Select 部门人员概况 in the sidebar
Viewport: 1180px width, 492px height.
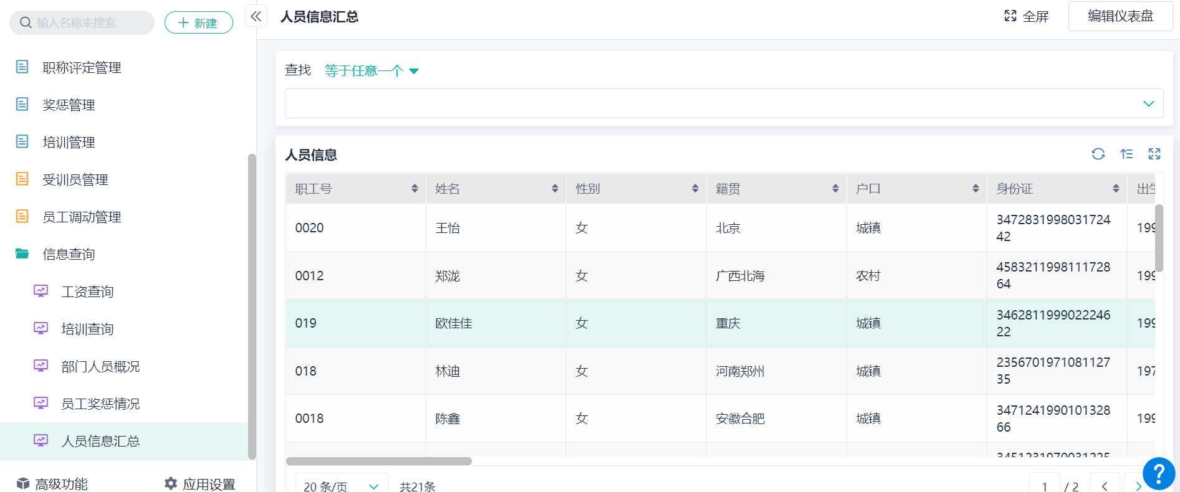pos(100,366)
